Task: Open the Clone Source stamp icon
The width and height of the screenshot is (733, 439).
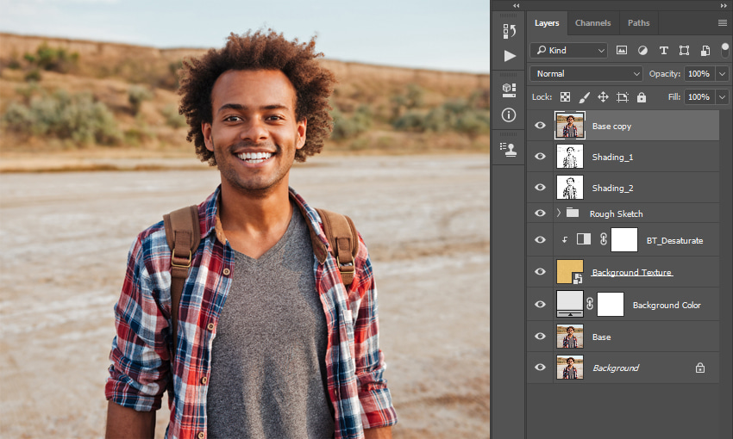Action: point(509,149)
